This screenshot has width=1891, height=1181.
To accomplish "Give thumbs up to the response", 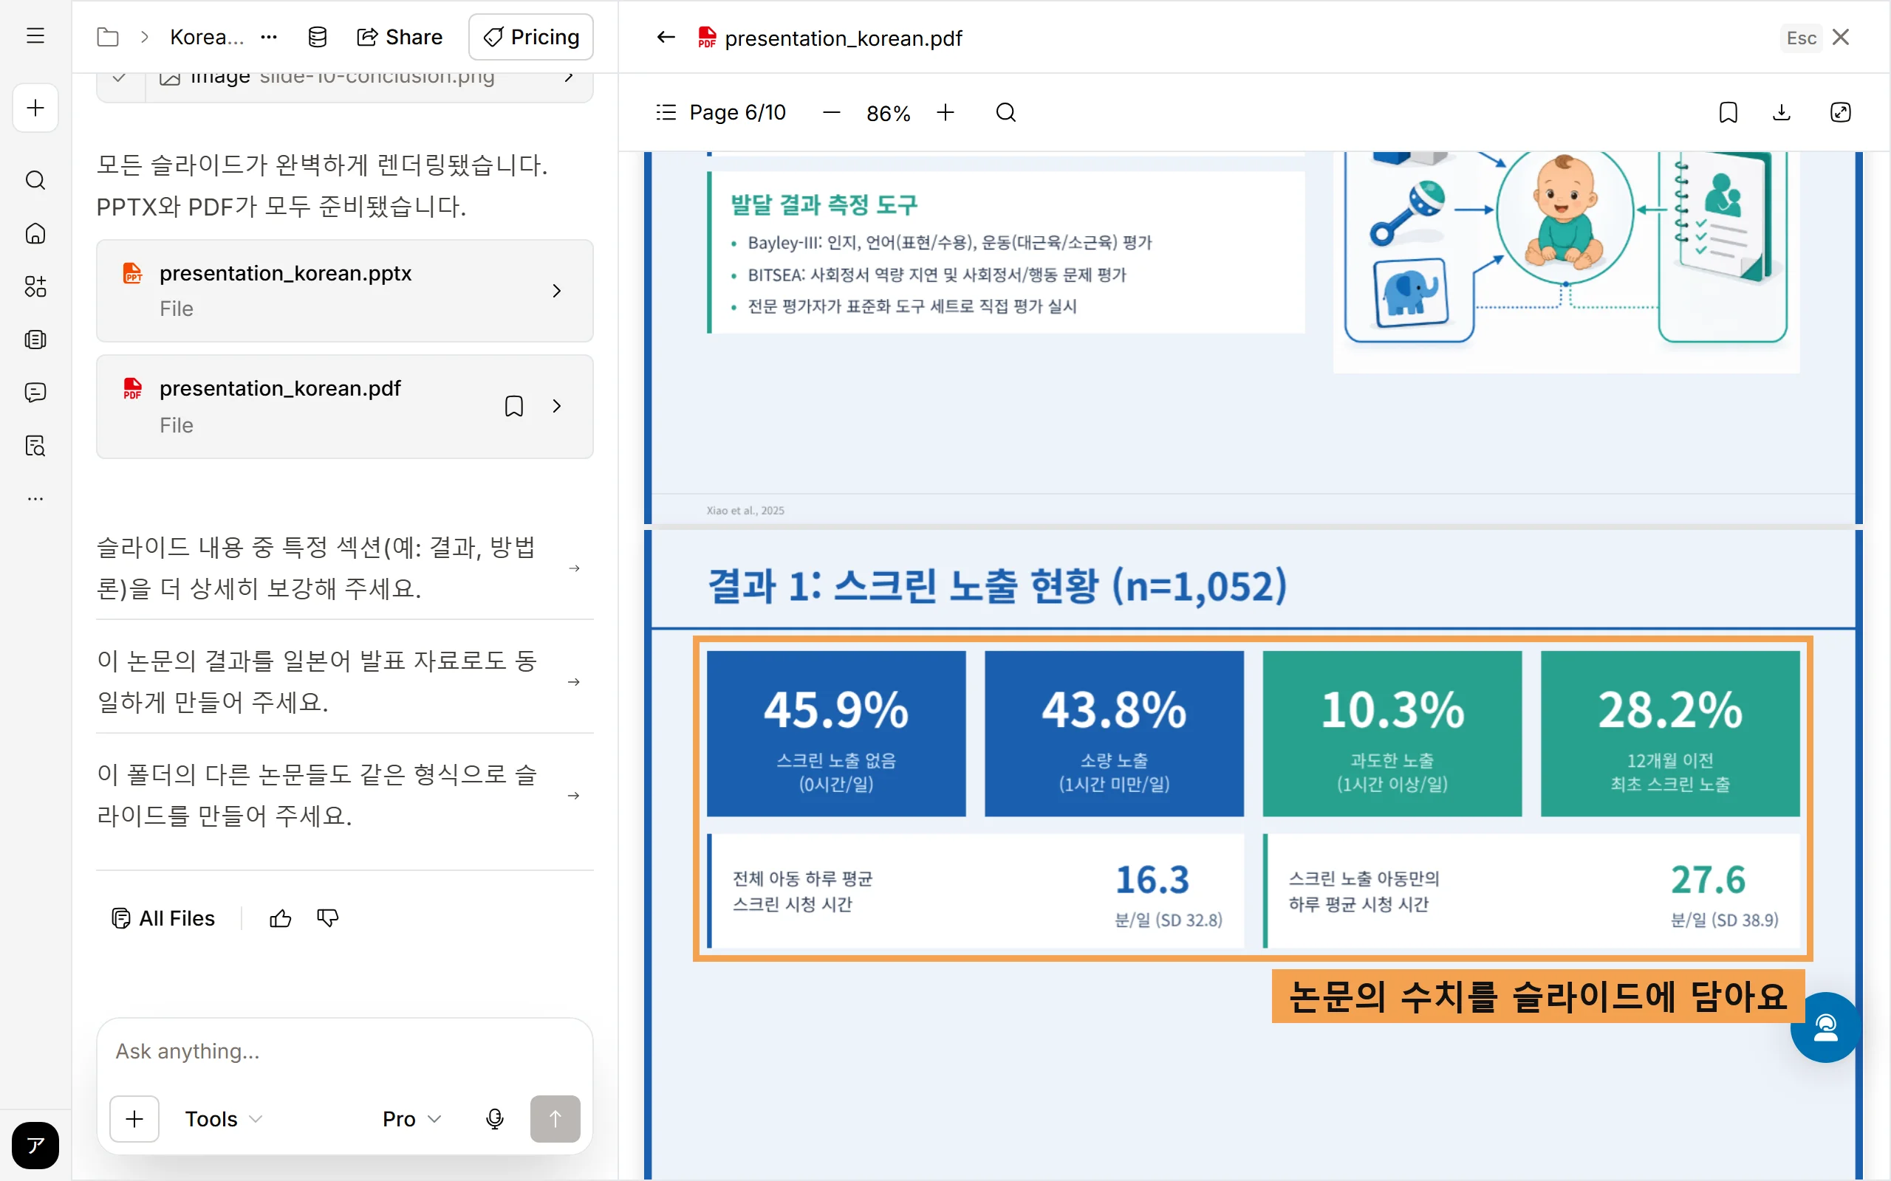I will click(280, 918).
